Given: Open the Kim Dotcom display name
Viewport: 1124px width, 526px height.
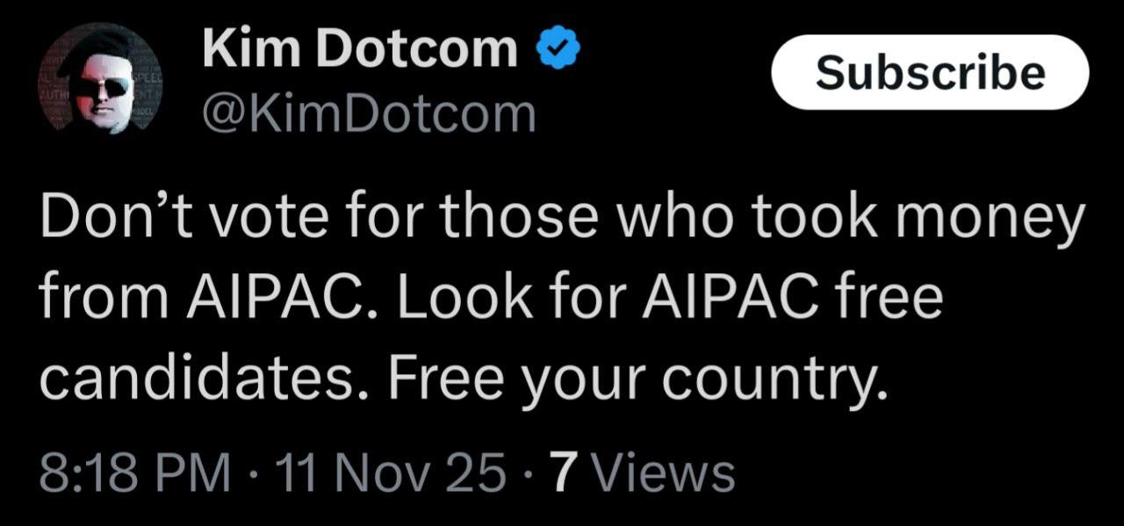Looking at the screenshot, I should pos(360,49).
